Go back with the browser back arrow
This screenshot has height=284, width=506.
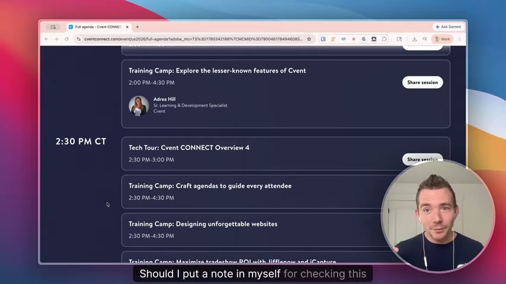click(46, 39)
